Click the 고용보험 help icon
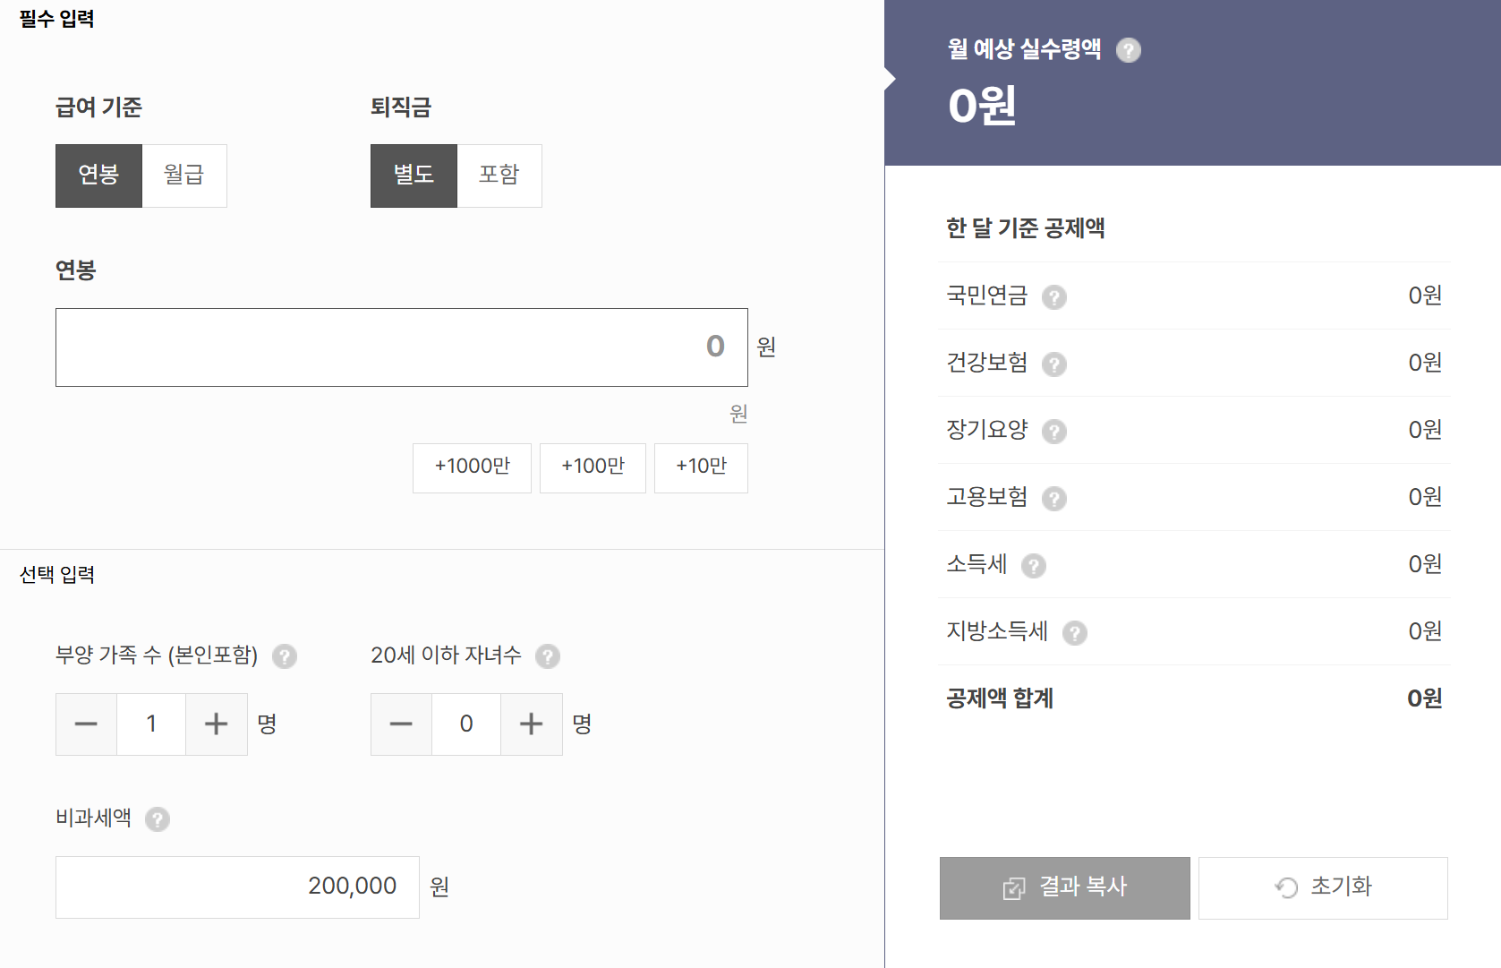 (1054, 499)
